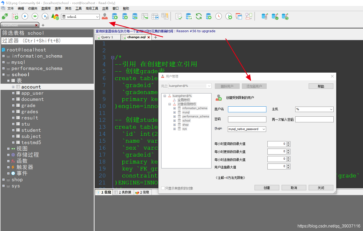Click the 取消 button

294,188
